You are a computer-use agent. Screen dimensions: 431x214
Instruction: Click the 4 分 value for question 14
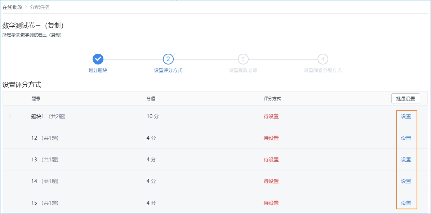click(x=151, y=181)
